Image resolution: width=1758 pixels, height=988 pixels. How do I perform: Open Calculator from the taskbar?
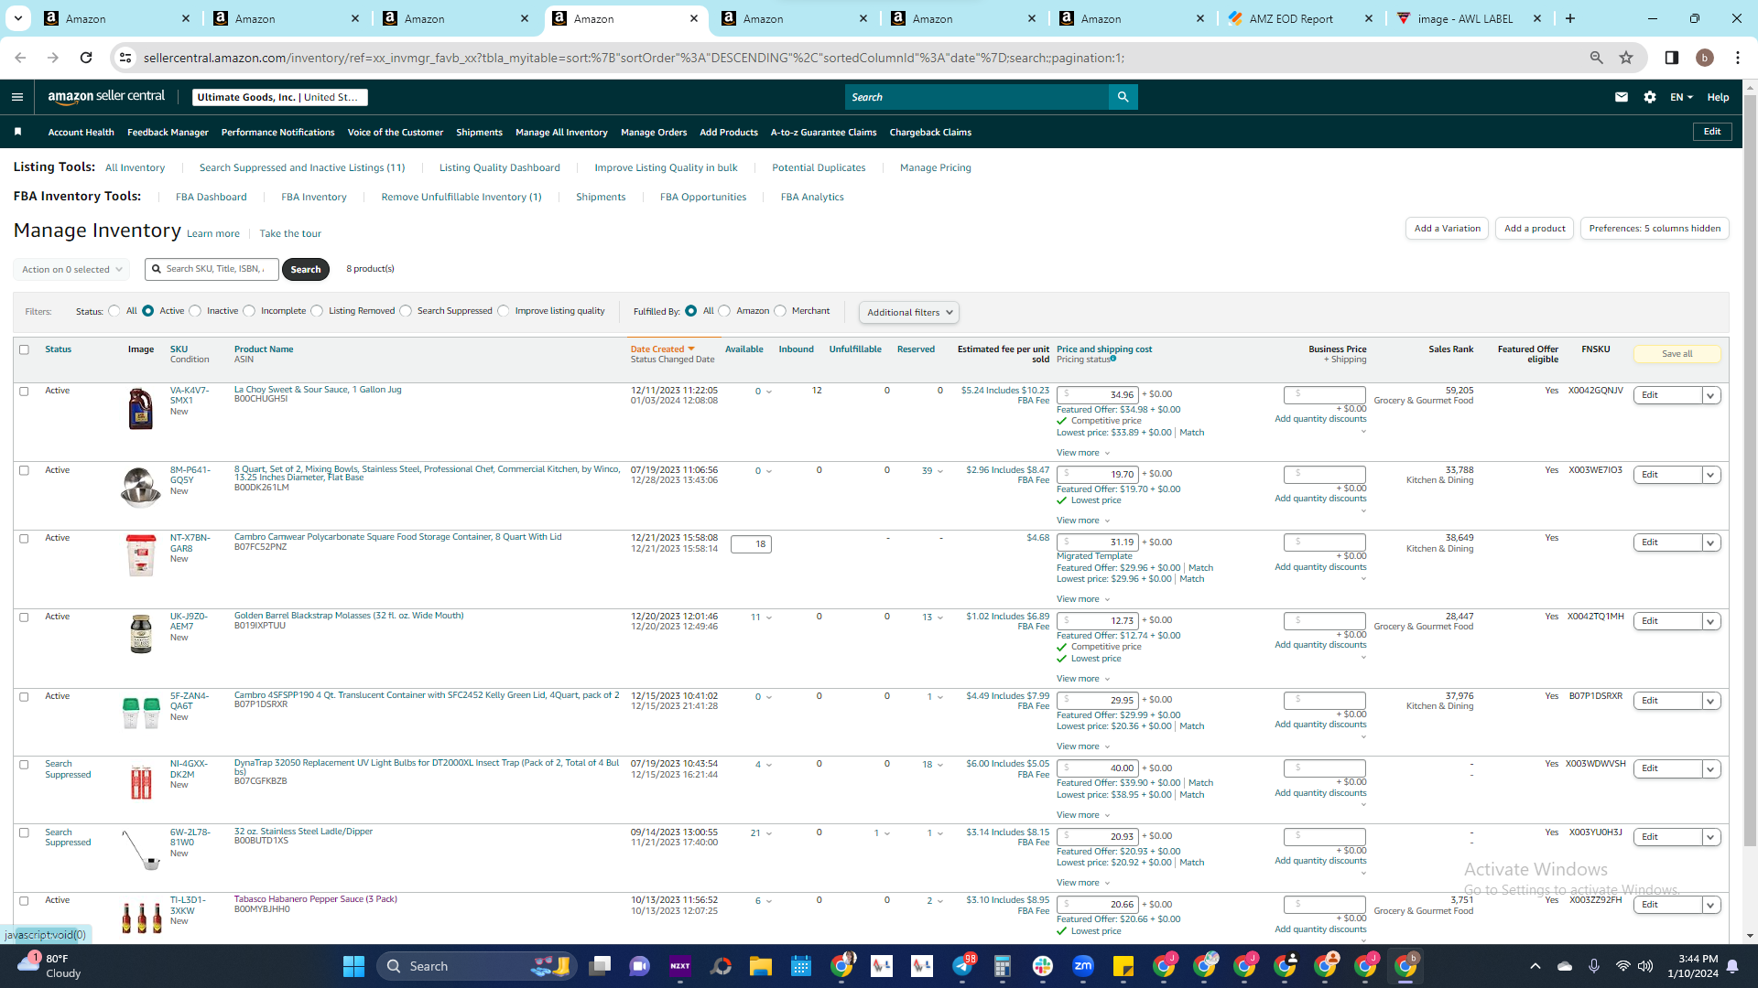[x=1003, y=966]
